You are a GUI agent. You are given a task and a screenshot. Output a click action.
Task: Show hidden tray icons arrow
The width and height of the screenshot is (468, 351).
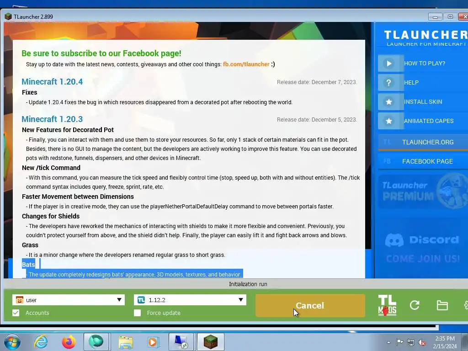click(388, 342)
